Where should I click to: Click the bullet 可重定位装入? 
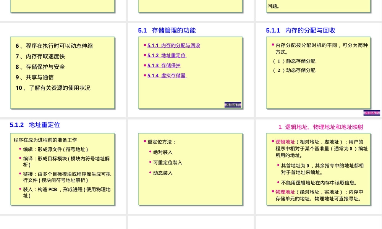[168, 163]
